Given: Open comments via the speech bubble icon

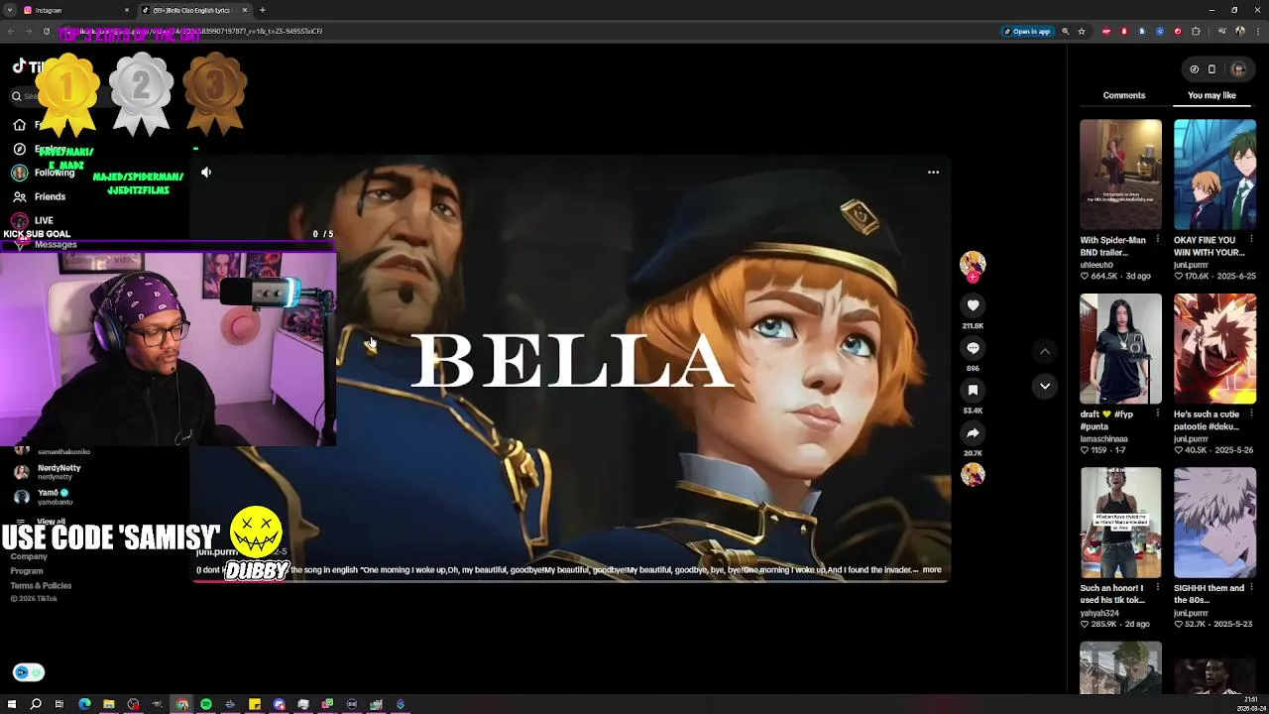Looking at the screenshot, I should point(973,348).
